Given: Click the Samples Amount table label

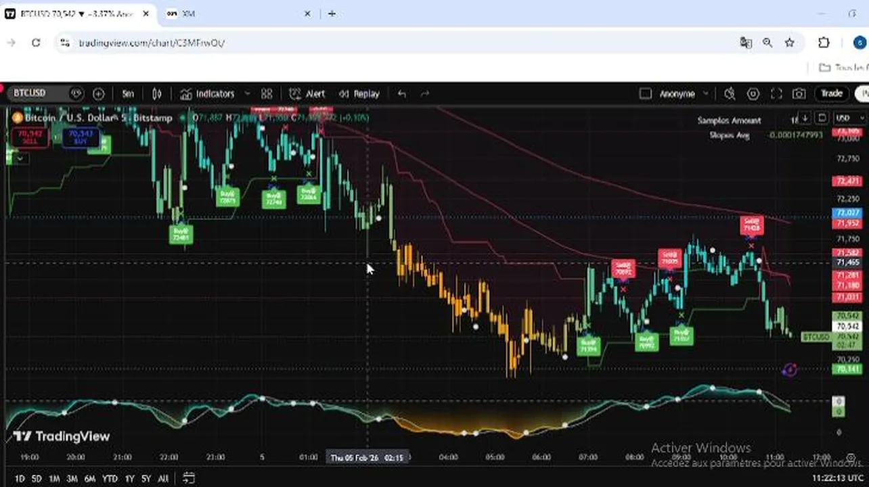Looking at the screenshot, I should [x=729, y=120].
